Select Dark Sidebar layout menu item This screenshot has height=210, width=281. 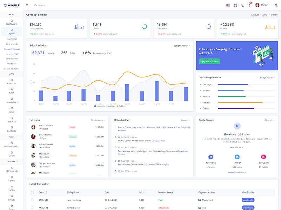tap(12, 44)
